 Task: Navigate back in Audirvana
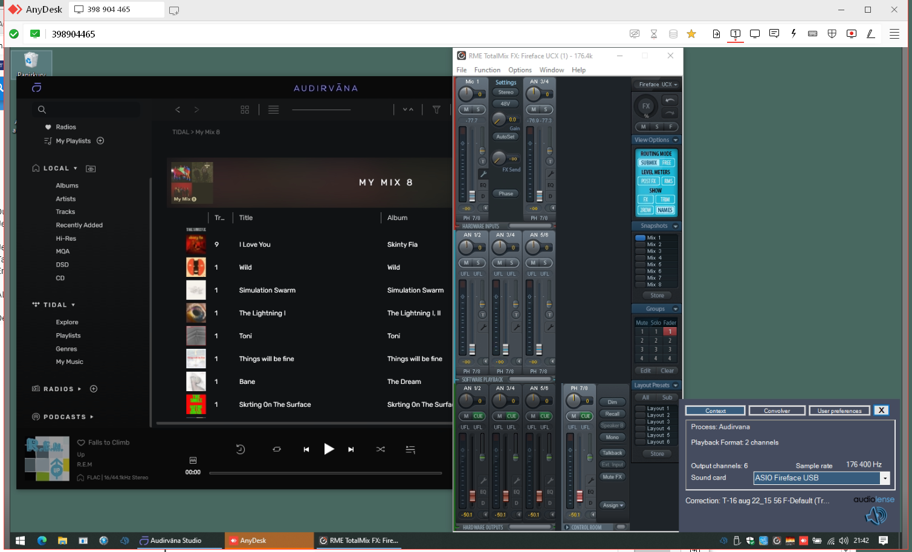pyautogui.click(x=178, y=109)
